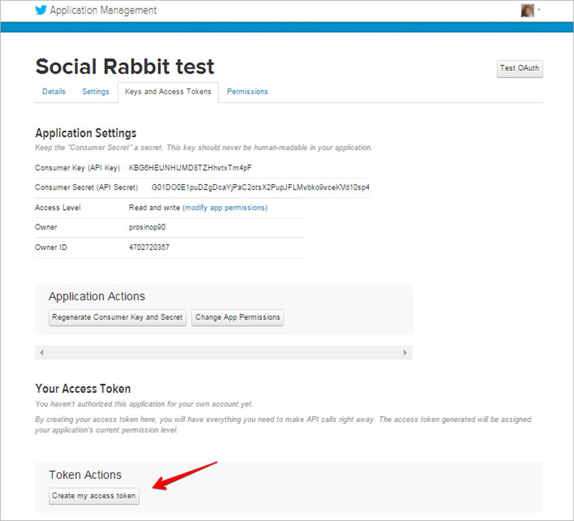
Task: Click the Application Management header title
Action: (104, 10)
